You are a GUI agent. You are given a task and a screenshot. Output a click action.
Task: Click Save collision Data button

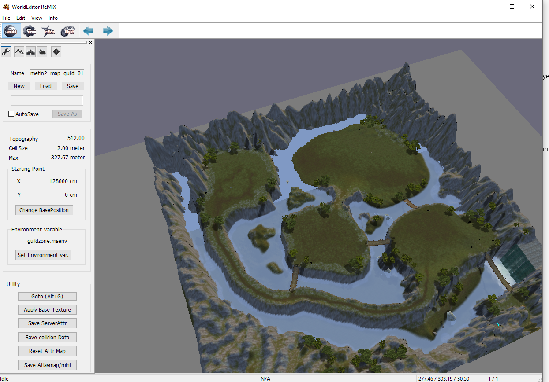[x=47, y=338]
